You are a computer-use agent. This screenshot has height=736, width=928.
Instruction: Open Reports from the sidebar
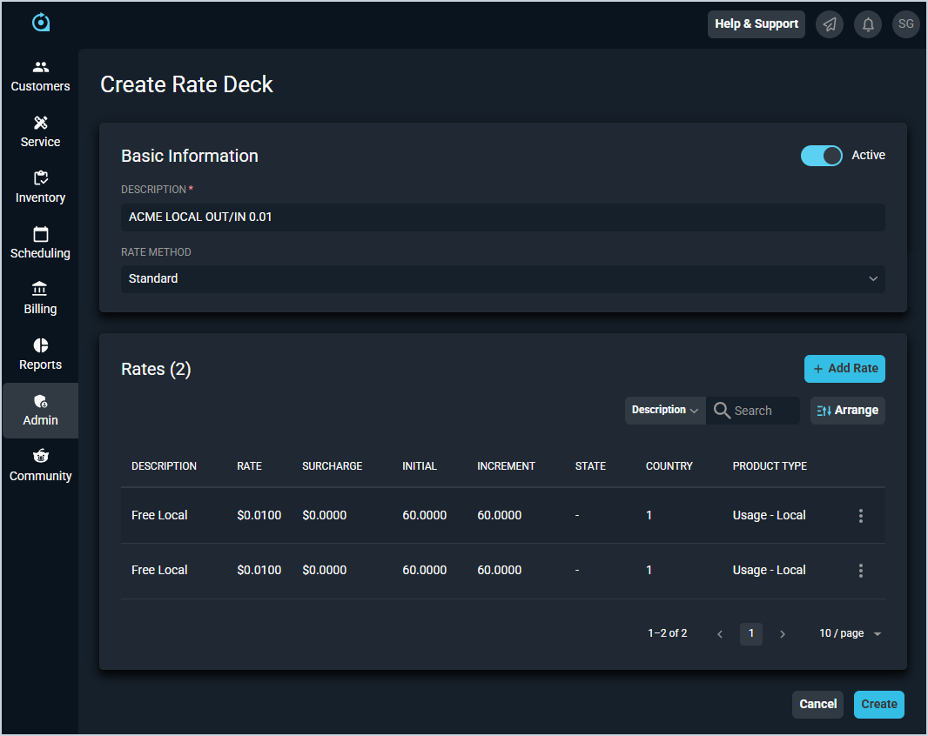(40, 354)
